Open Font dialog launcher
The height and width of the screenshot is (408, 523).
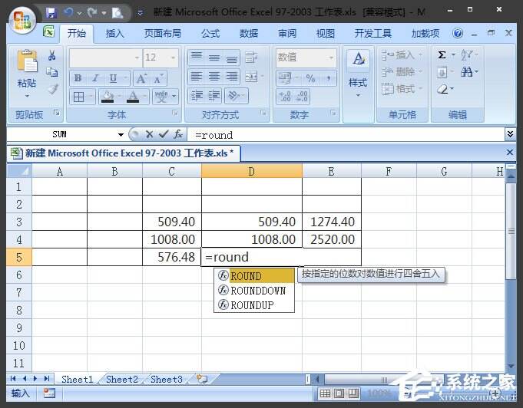pos(174,113)
